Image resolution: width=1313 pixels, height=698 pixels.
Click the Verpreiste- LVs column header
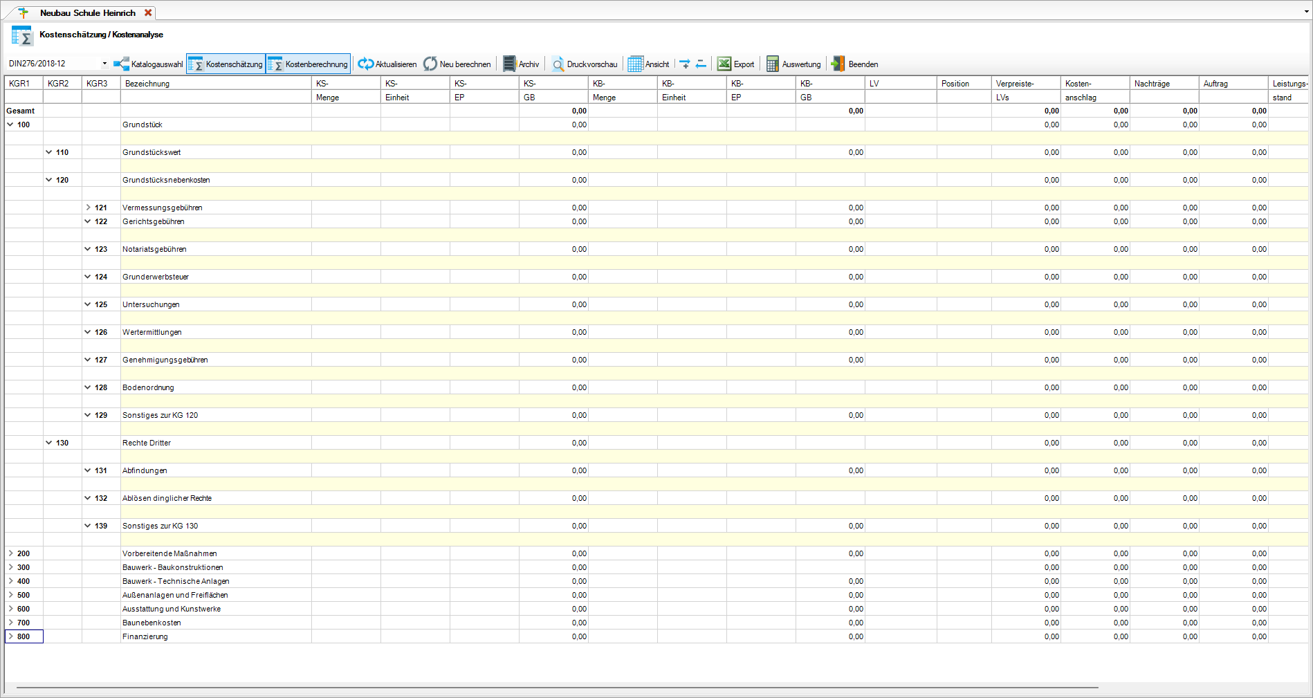click(1026, 91)
